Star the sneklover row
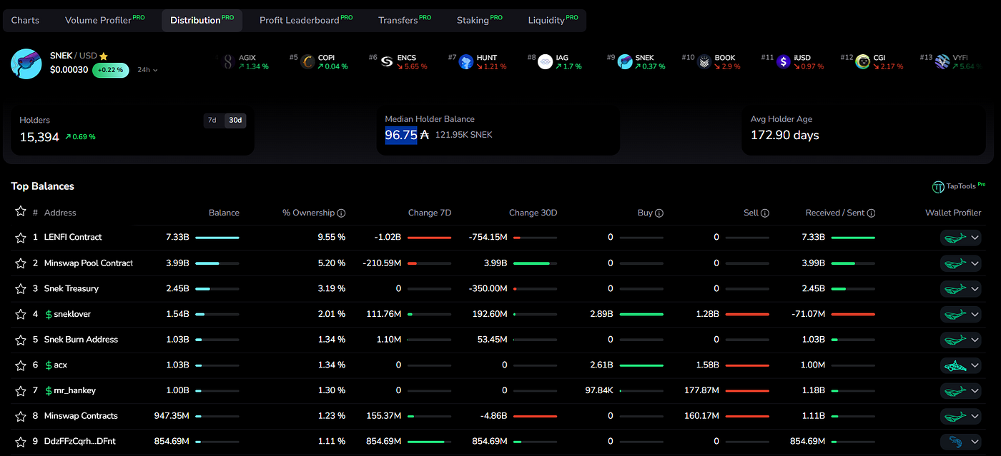The width and height of the screenshot is (1001, 456). [x=20, y=314]
